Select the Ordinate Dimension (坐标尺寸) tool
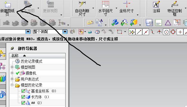The image size is (187, 107). pyautogui.click(x=126, y=7)
